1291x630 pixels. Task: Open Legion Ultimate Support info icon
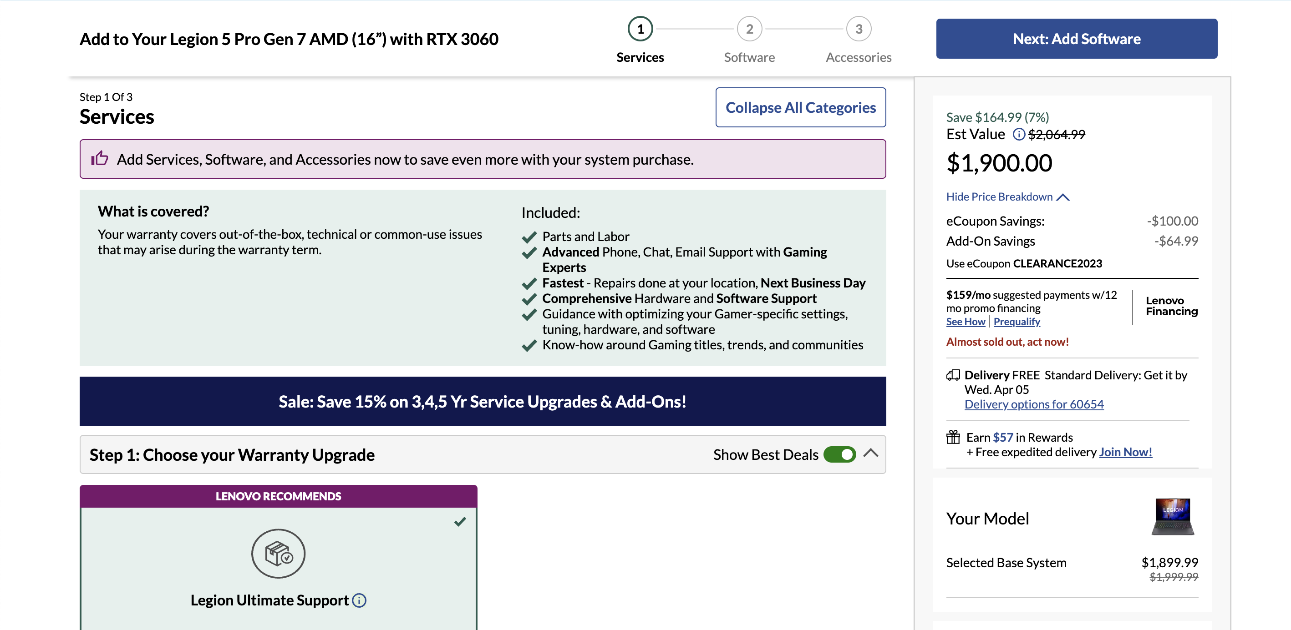click(359, 600)
